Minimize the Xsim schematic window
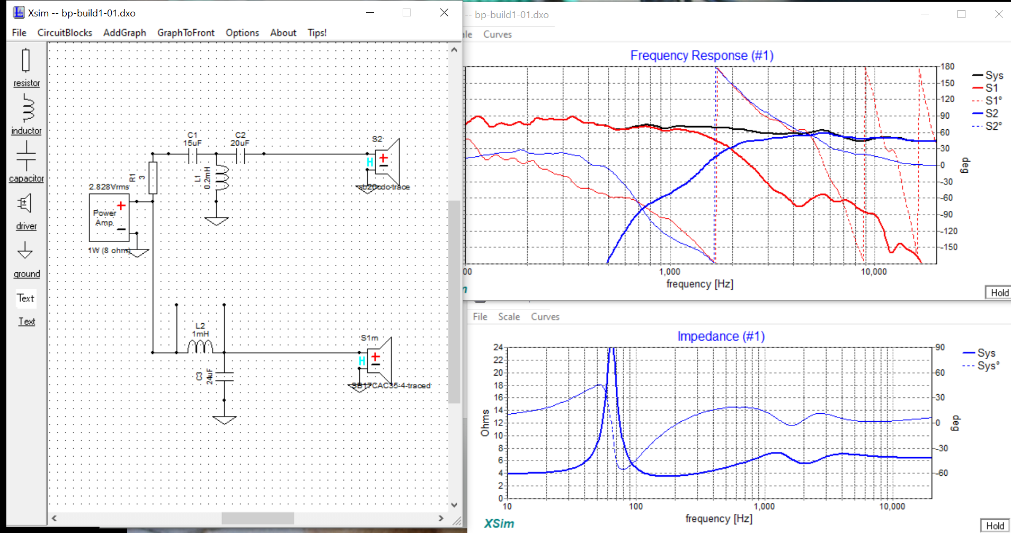The width and height of the screenshot is (1011, 533). click(370, 12)
